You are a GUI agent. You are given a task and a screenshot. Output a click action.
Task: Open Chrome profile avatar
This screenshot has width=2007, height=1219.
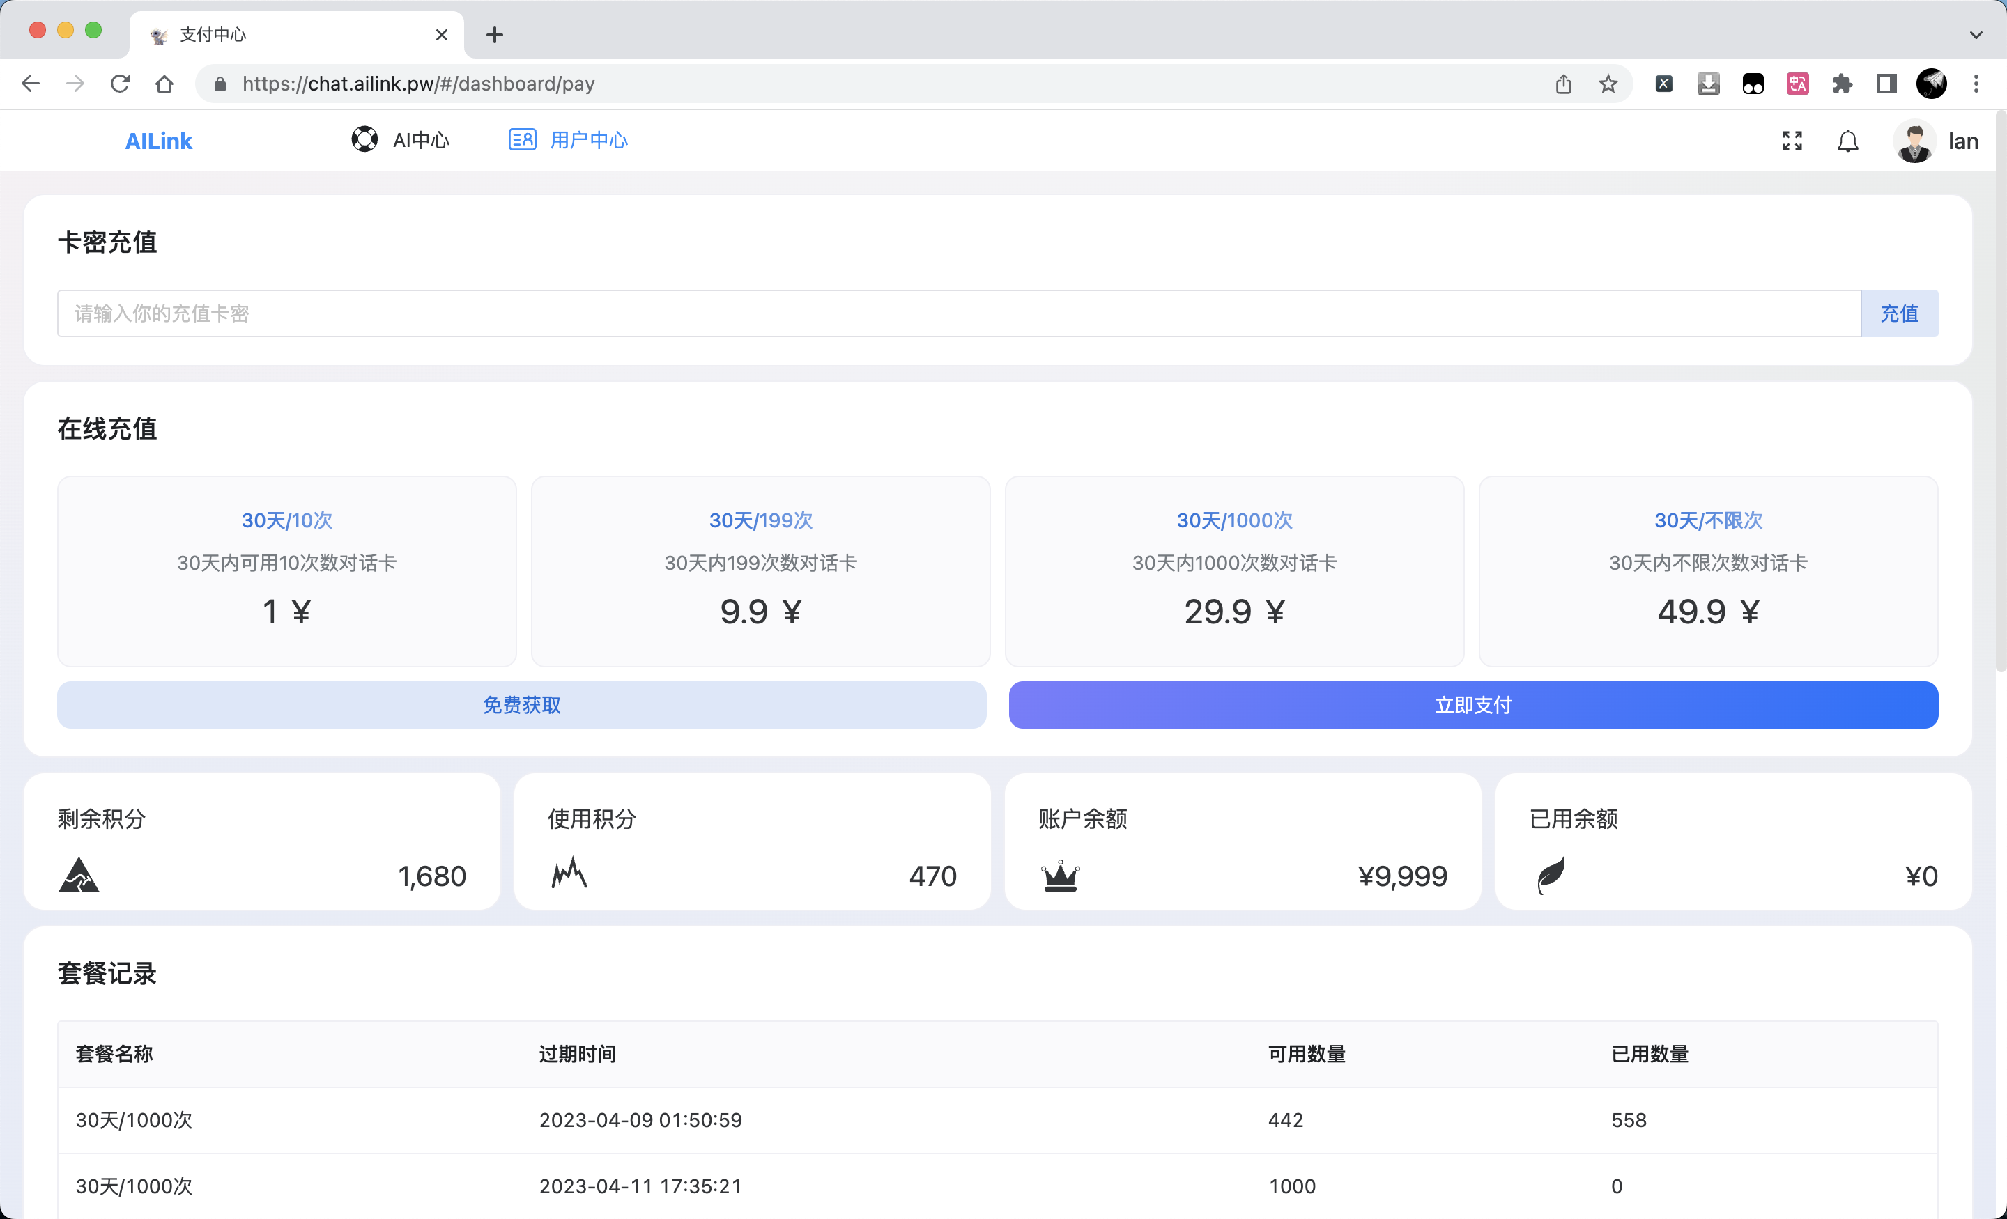pyautogui.click(x=1931, y=83)
